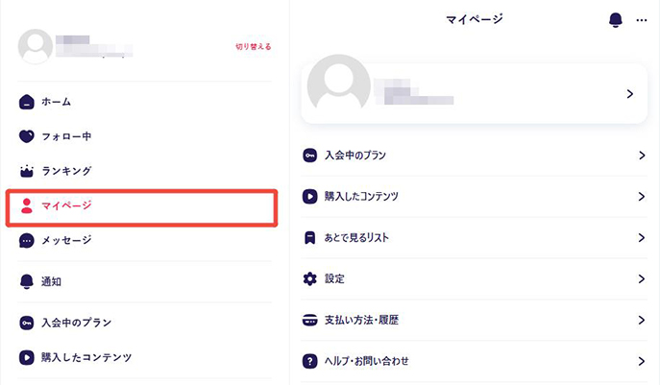Click the chevron on right panel 購入したコンテンツ row
Screen dimensions: 660x385
pyautogui.click(x=642, y=197)
